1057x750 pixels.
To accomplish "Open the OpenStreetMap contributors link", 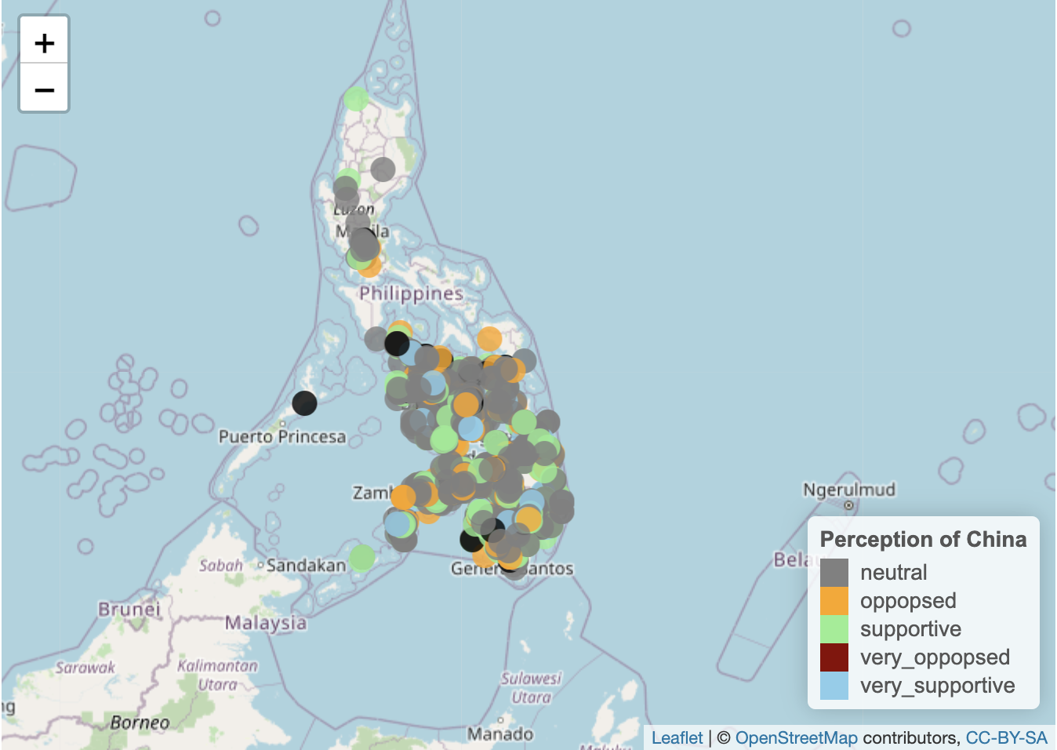I will click(x=796, y=737).
